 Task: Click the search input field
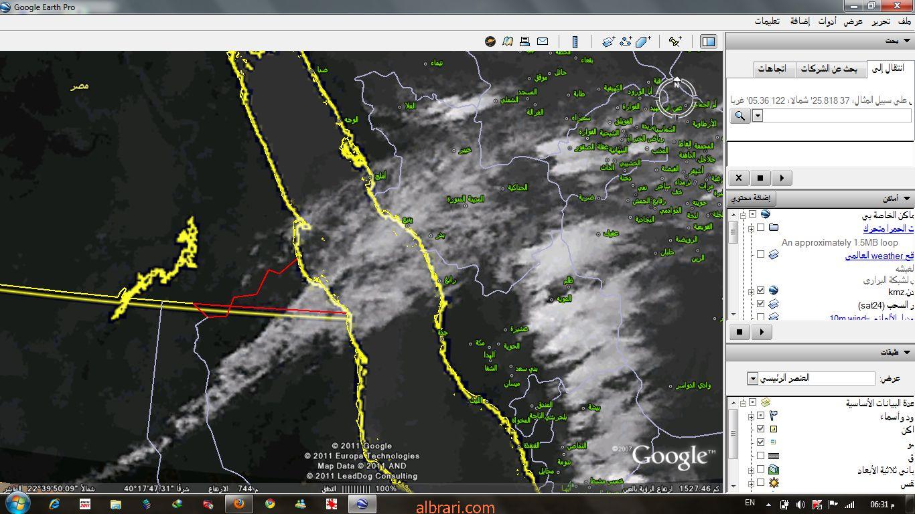click(837, 115)
